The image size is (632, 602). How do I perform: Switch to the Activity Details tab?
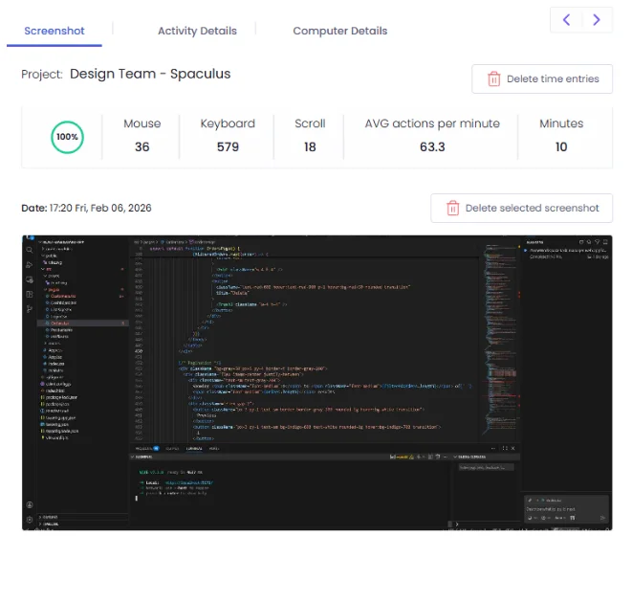(197, 31)
